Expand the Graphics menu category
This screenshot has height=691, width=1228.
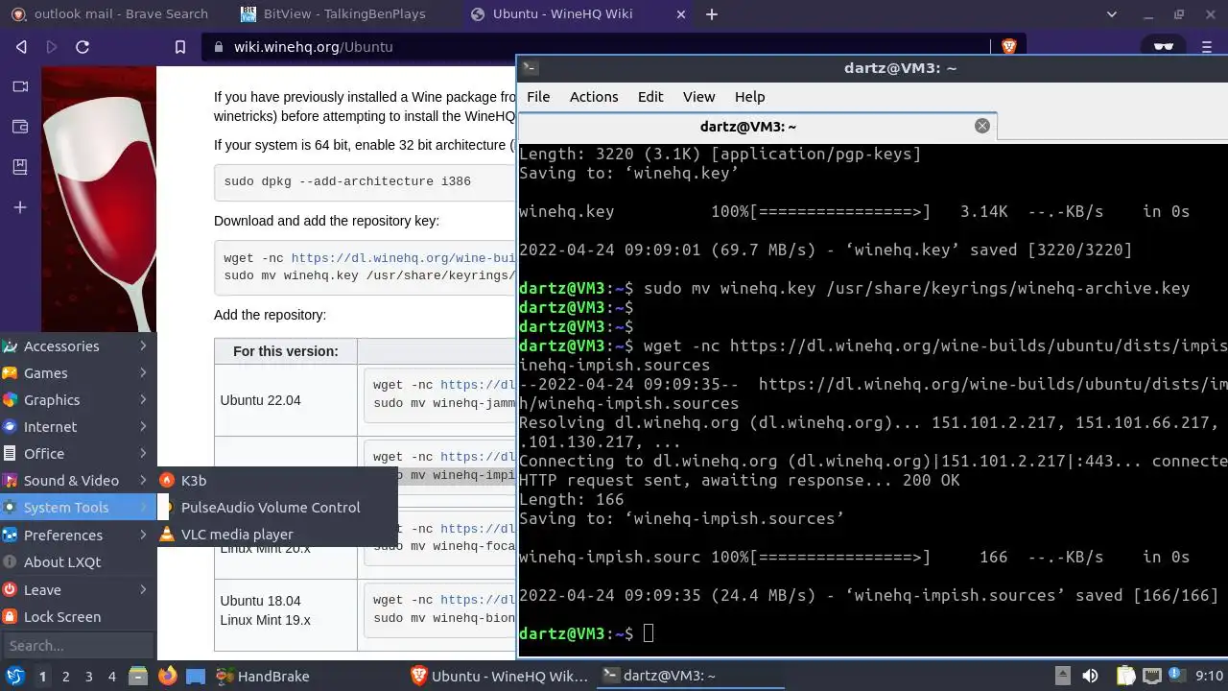tap(78, 400)
